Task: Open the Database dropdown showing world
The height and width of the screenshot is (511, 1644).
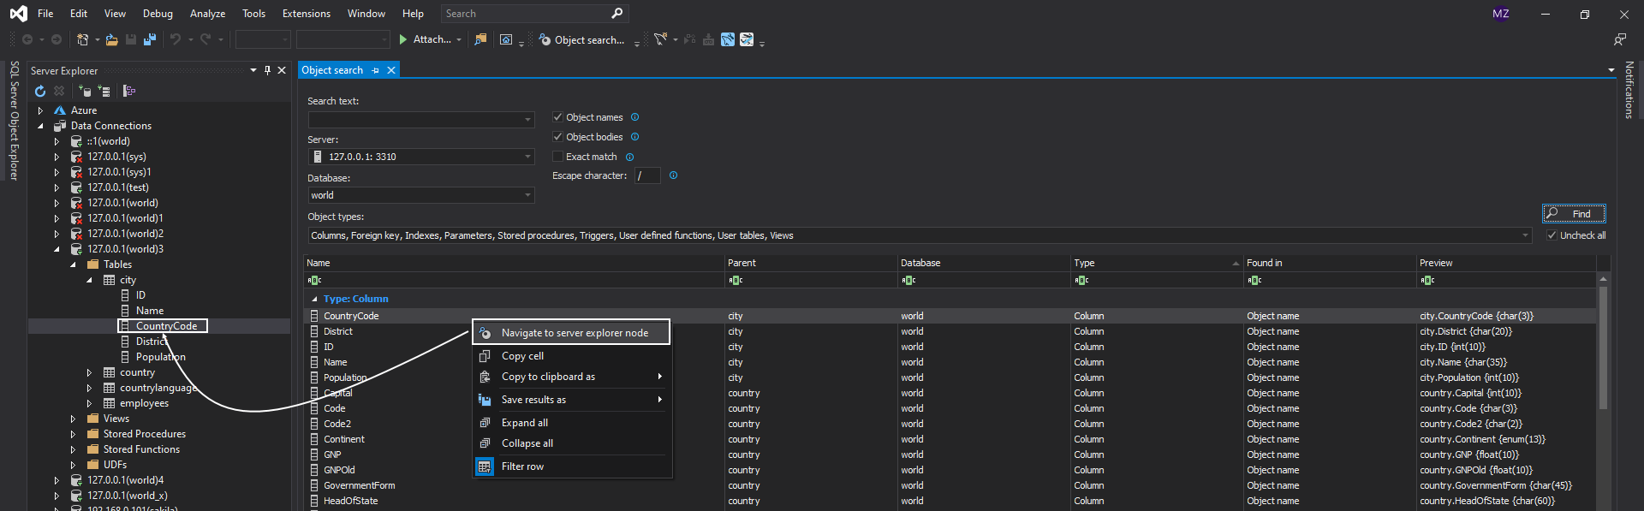Action: (420, 195)
